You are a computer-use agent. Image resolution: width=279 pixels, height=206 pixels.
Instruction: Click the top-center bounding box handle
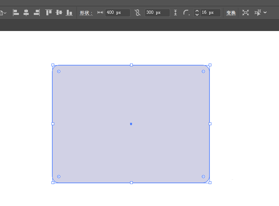pyautogui.click(x=132, y=65)
